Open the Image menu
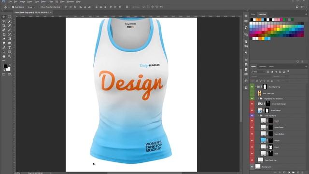The width and height of the screenshot is (309, 174). (22, 1)
